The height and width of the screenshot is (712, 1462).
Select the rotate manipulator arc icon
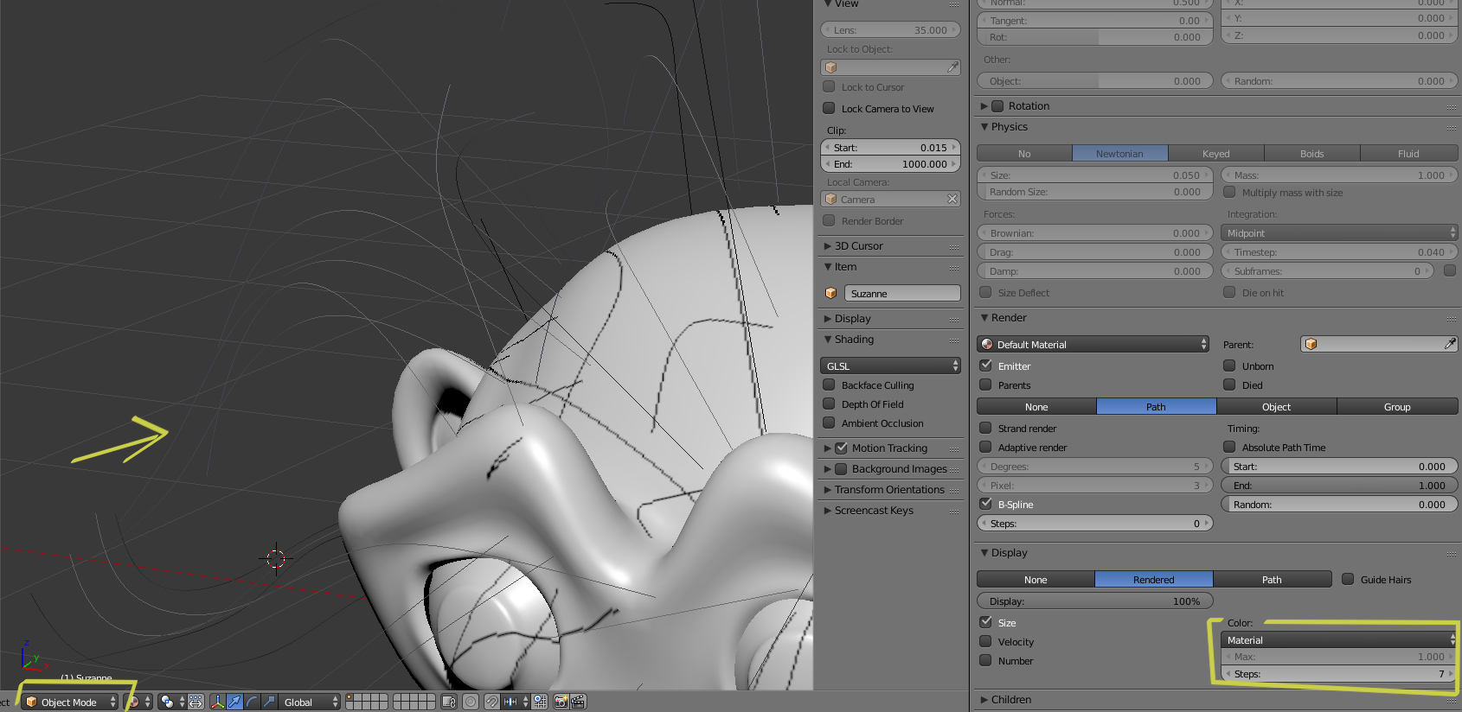pyautogui.click(x=252, y=702)
